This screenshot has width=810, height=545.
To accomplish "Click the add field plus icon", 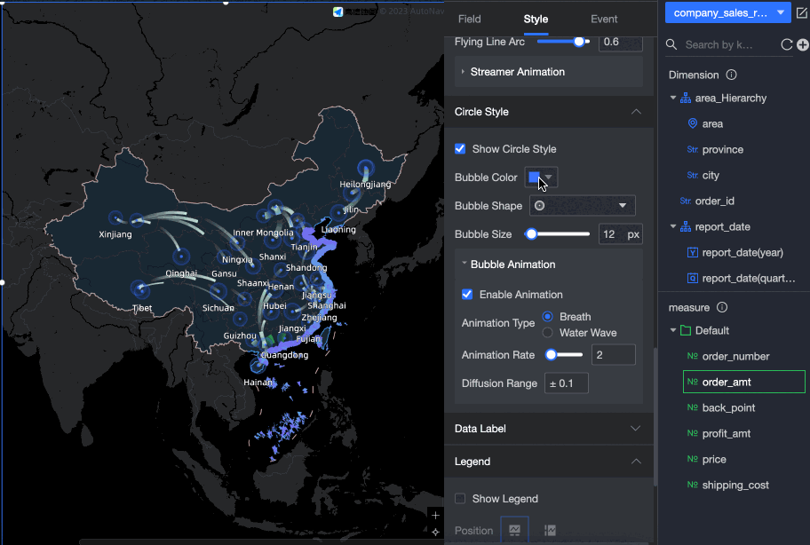I will pos(802,44).
